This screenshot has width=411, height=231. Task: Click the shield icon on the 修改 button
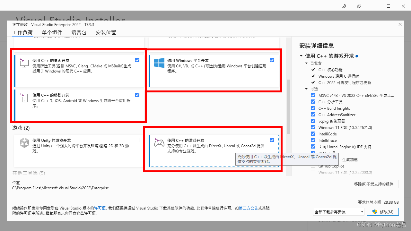[374, 212]
